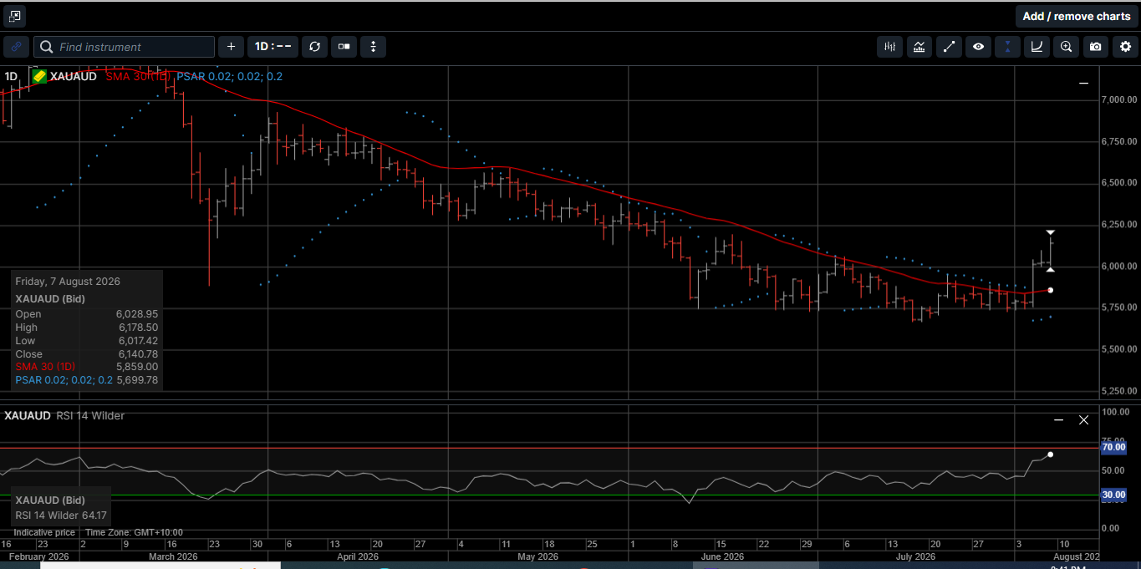Click the curve scale icon
The image size is (1141, 569).
pos(1037,47)
